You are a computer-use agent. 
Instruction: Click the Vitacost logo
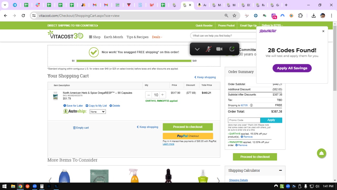[65, 35]
